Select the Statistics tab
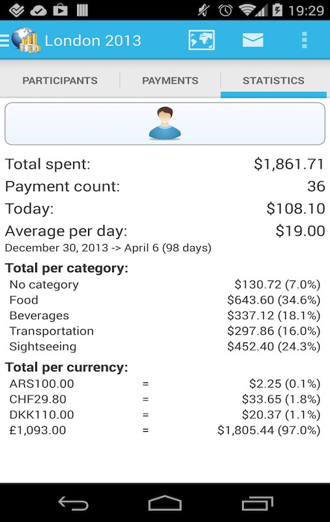 click(273, 80)
